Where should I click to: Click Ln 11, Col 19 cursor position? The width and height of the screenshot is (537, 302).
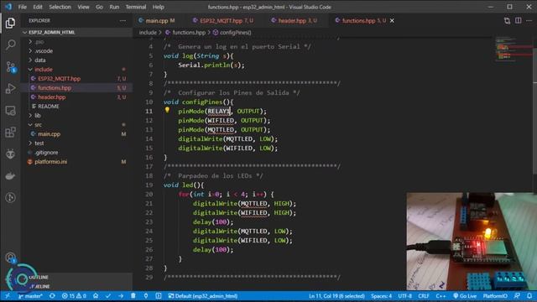point(336,296)
